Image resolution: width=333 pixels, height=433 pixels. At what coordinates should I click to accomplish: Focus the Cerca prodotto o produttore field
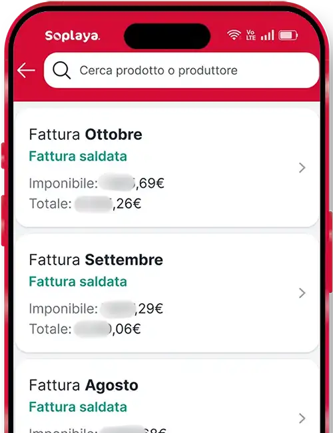tap(181, 70)
